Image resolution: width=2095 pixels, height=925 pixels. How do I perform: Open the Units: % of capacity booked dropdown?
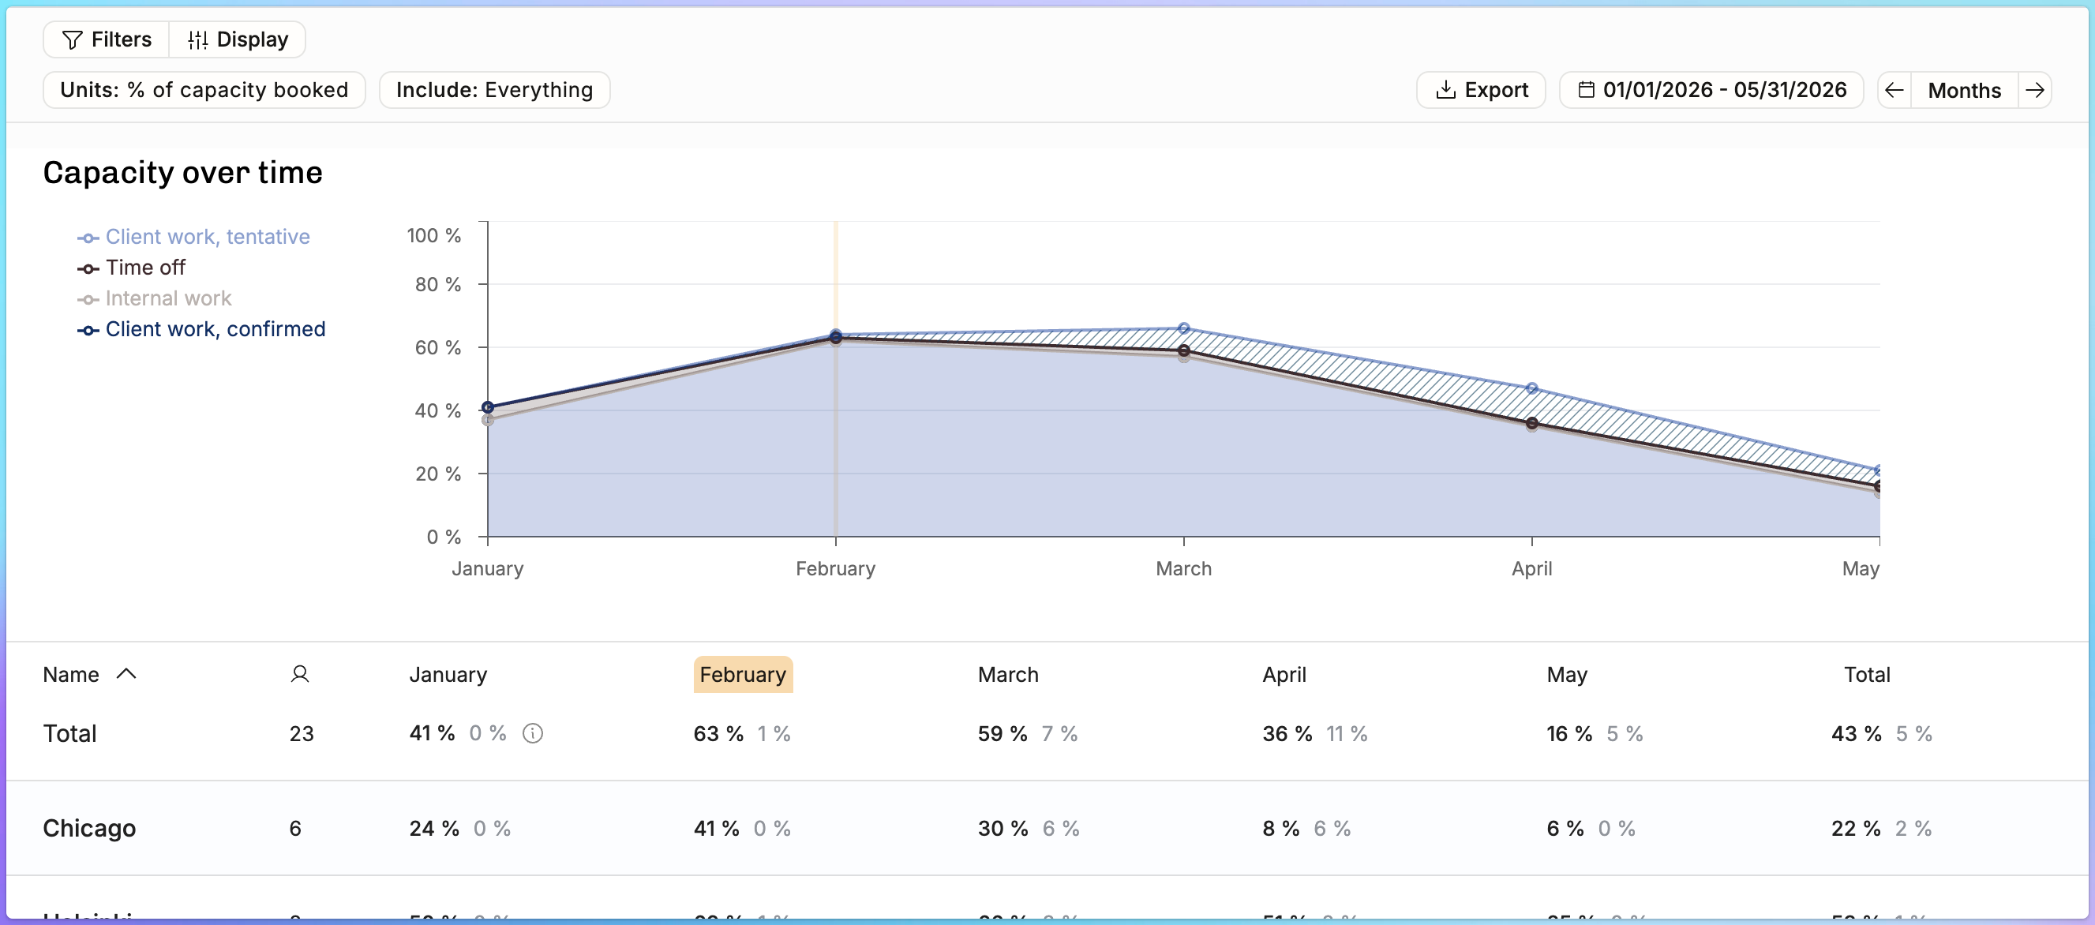pyautogui.click(x=204, y=90)
